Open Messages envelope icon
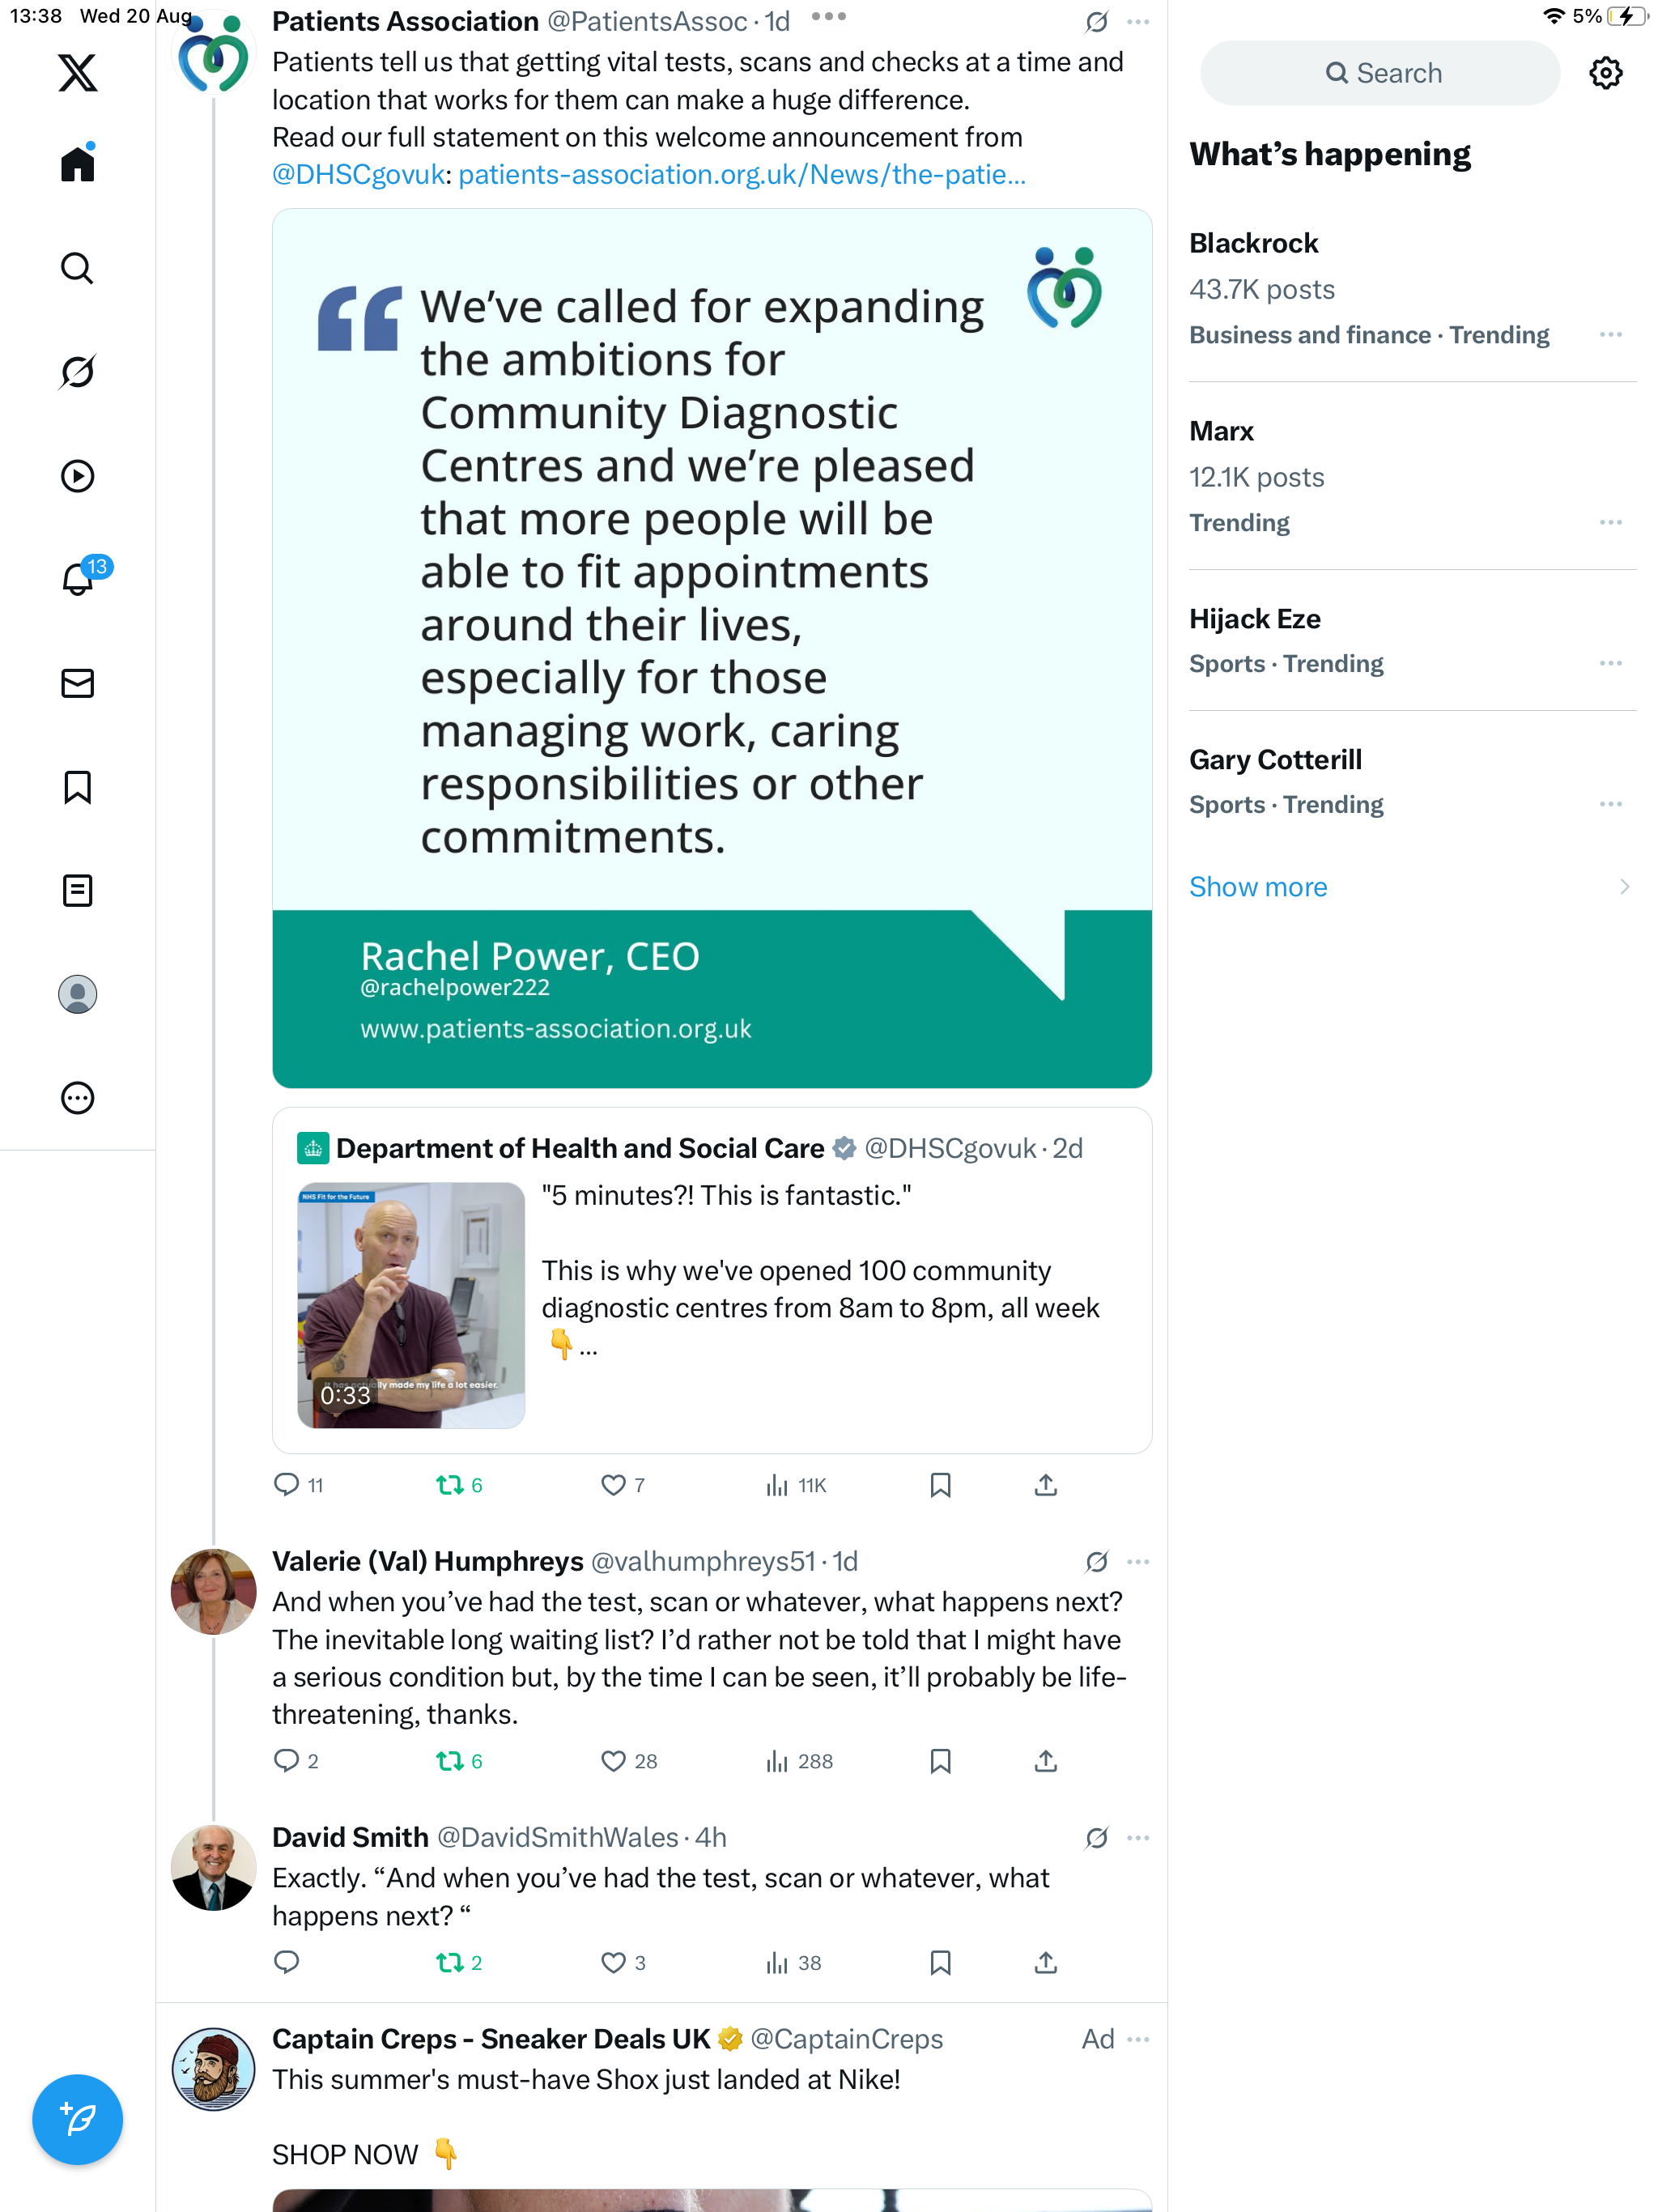The image size is (1658, 2212). pos(77,684)
